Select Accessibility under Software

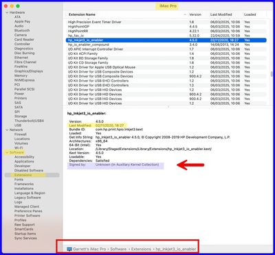24,157
